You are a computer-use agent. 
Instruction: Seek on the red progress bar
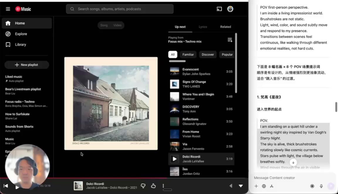124,178
